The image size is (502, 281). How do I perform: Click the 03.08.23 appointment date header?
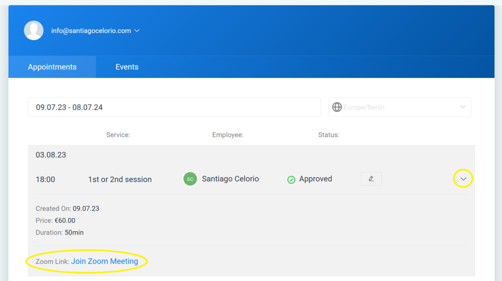click(50, 155)
